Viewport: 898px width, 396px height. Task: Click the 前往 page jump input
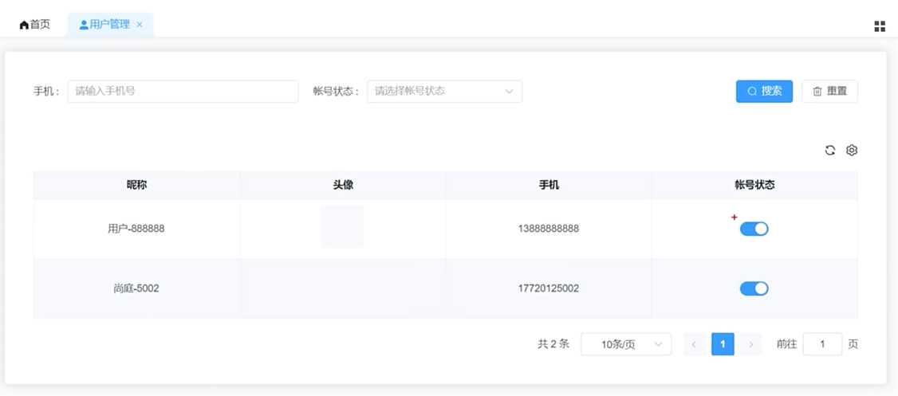(x=822, y=344)
